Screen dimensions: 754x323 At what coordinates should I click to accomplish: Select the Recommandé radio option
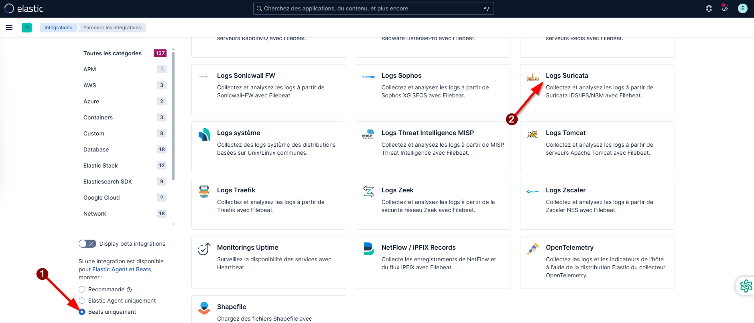(82, 289)
